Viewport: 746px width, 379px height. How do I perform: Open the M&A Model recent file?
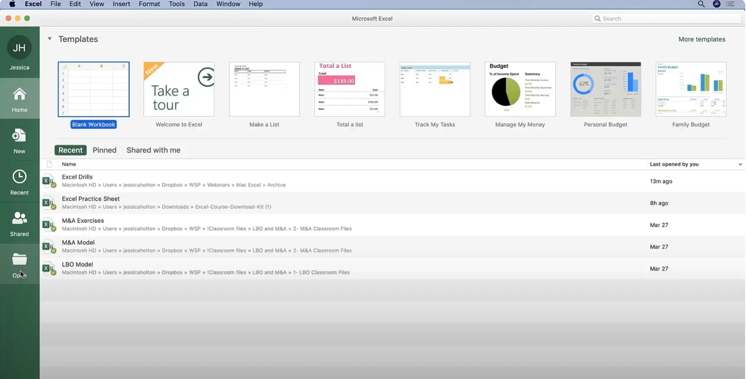(78, 242)
